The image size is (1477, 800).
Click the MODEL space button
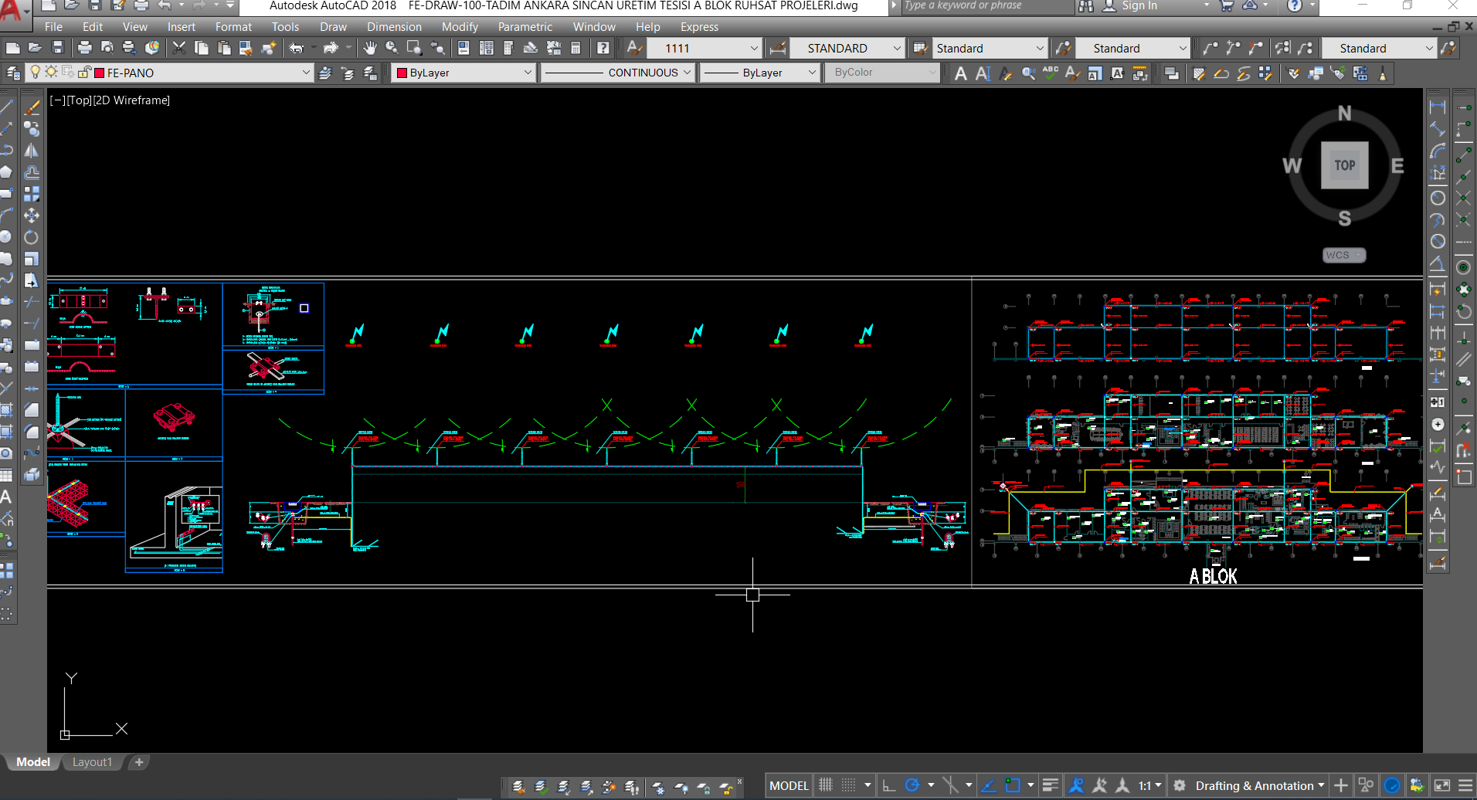point(789,785)
